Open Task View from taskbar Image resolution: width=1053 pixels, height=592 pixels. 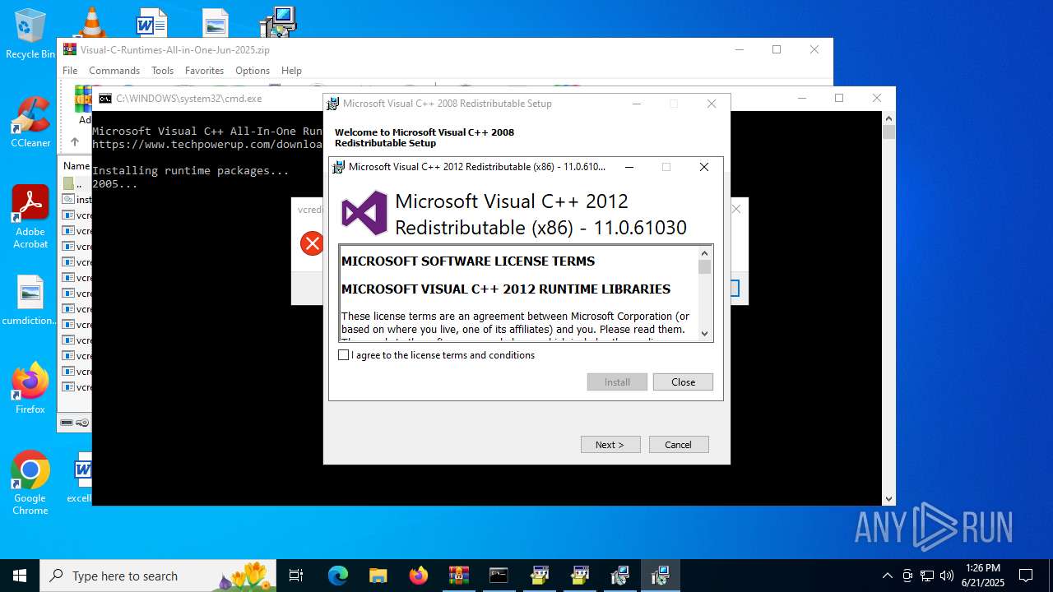296,576
